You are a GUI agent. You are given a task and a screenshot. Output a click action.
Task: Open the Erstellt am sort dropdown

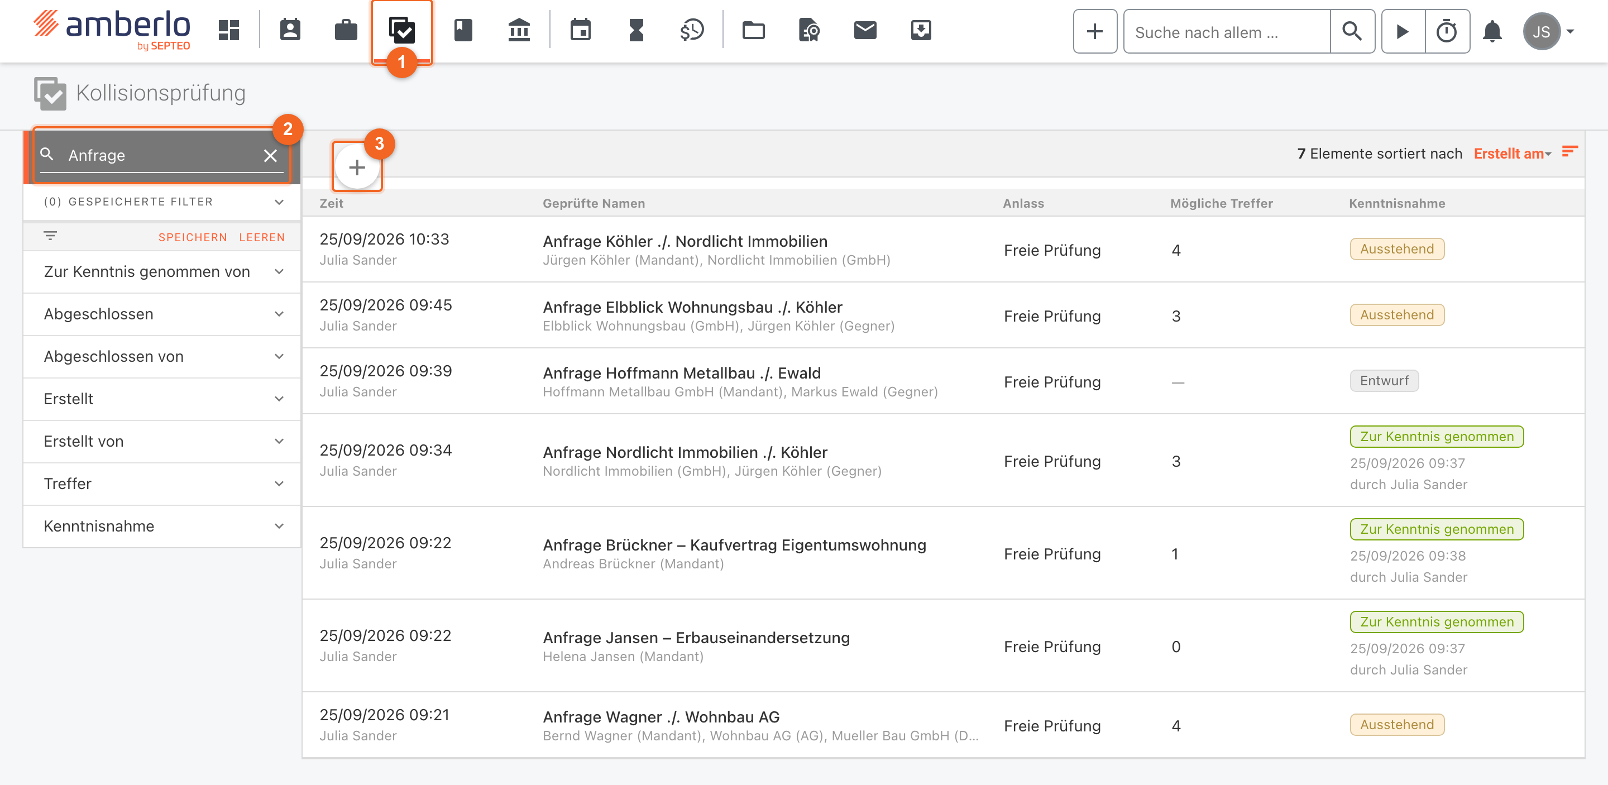[x=1512, y=154]
